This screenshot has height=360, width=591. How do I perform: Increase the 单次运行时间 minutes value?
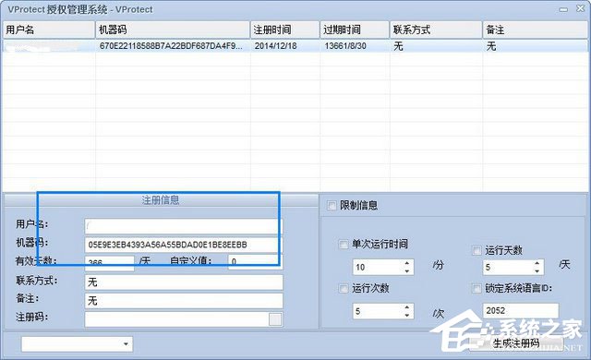tap(406, 263)
